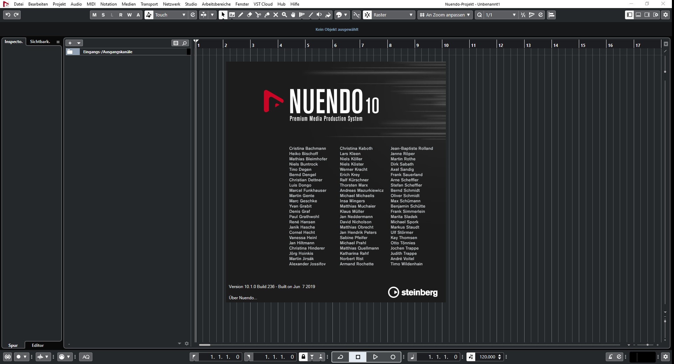Expand the add track dropdown arrow
674x364 pixels.
pyautogui.click(x=79, y=43)
